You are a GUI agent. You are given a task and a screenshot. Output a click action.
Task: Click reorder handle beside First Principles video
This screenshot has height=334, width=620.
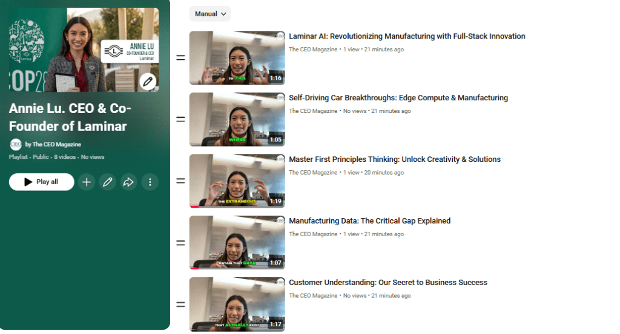(x=180, y=181)
